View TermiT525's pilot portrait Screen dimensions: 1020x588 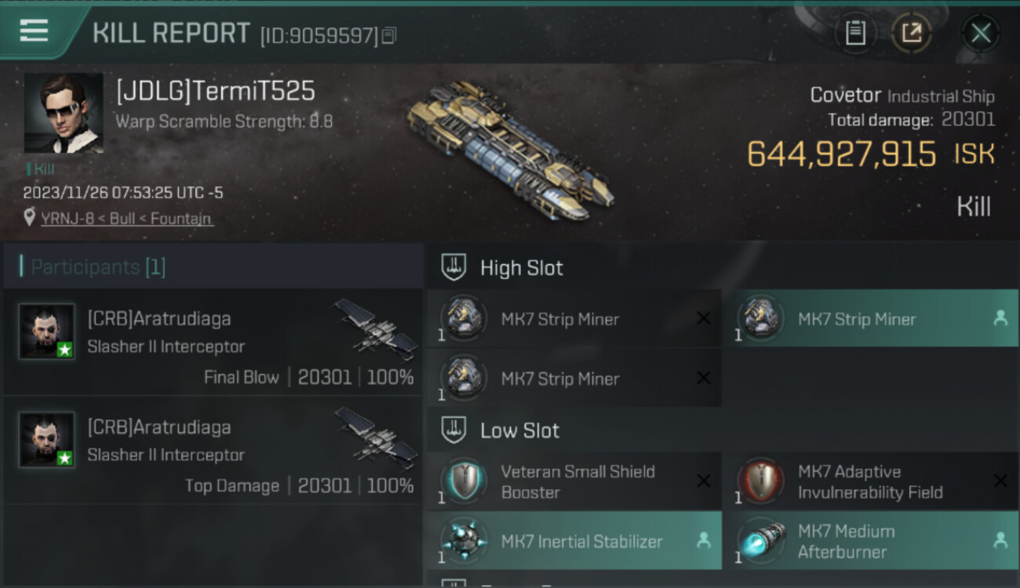[x=64, y=113]
